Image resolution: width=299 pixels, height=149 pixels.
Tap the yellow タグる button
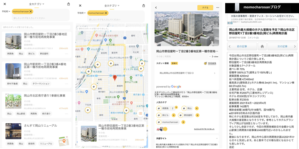pos(205,7)
